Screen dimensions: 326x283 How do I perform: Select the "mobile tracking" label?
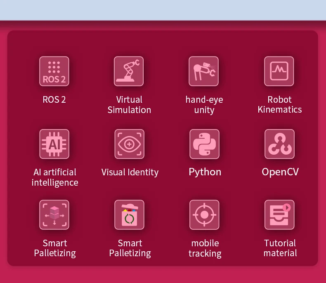coord(205,248)
